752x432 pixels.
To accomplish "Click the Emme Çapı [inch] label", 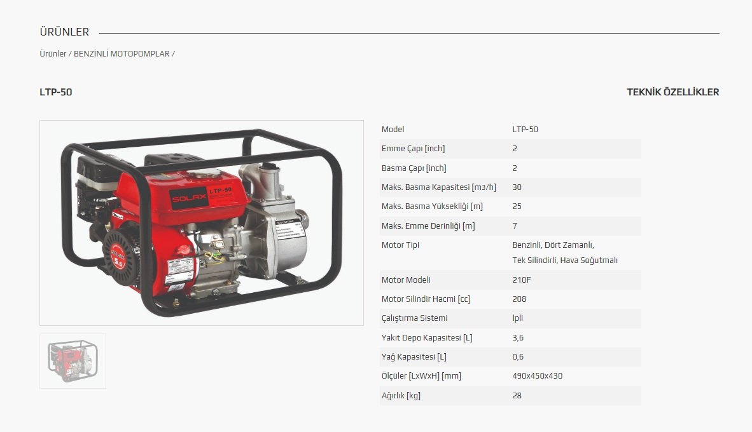I will pyautogui.click(x=413, y=149).
